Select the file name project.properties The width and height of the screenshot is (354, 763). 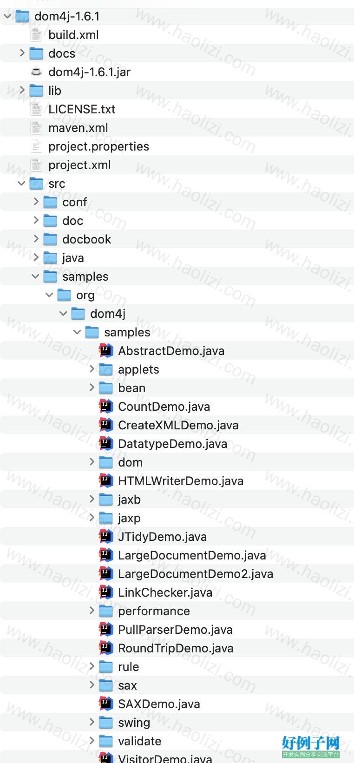pos(99,146)
